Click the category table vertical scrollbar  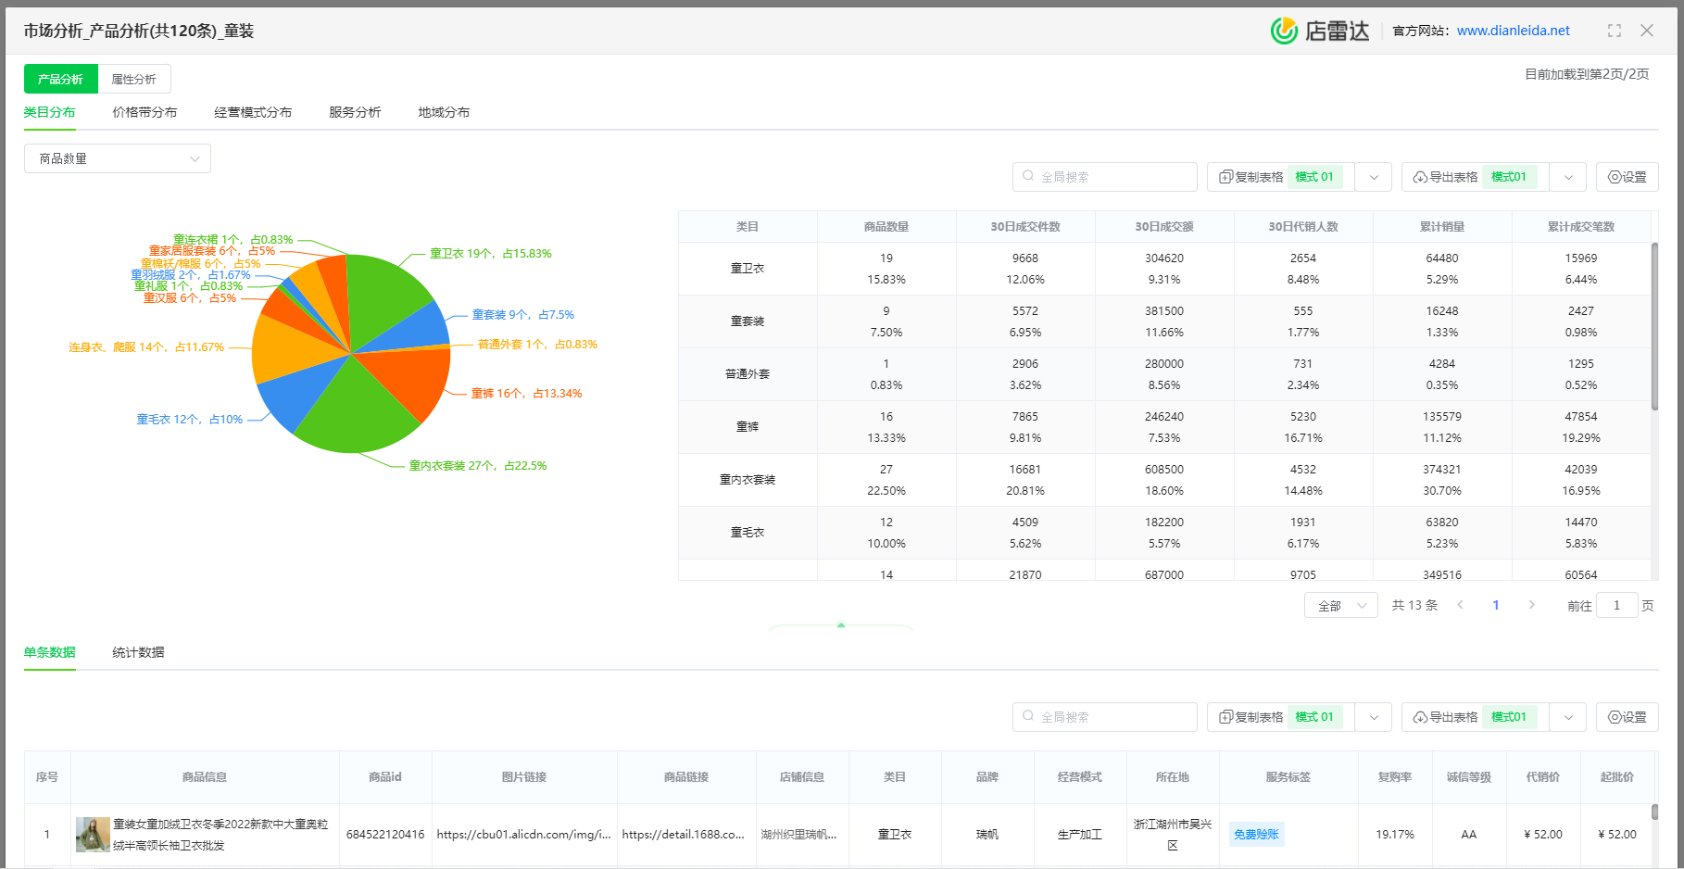(1654, 326)
